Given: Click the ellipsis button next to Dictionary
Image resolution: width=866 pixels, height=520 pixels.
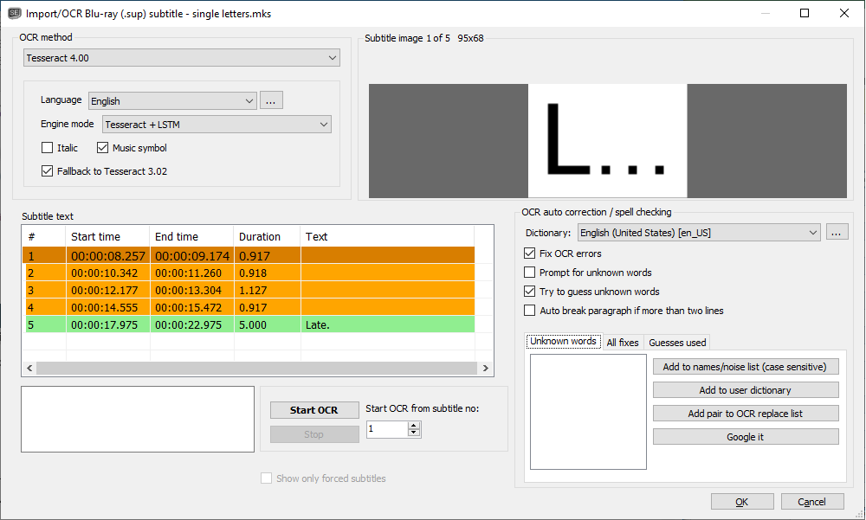Looking at the screenshot, I should coord(837,233).
